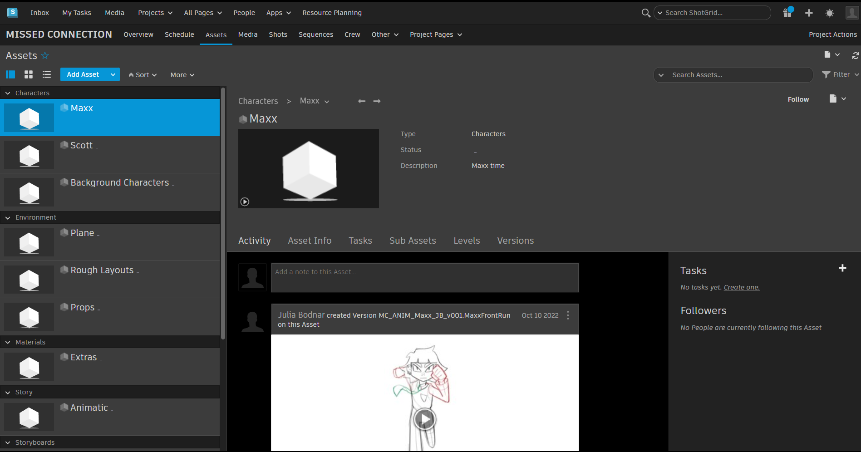861x452 pixels.
Task: Open the Sequences project page
Action: click(316, 34)
